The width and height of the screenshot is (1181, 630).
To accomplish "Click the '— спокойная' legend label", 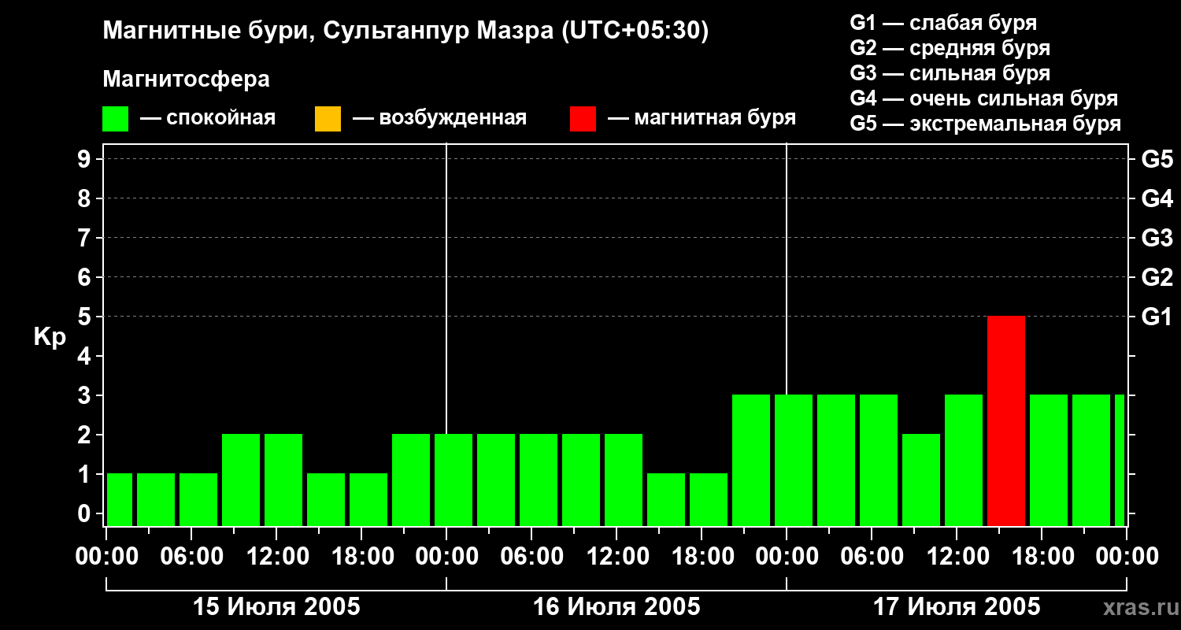I will coord(208,118).
